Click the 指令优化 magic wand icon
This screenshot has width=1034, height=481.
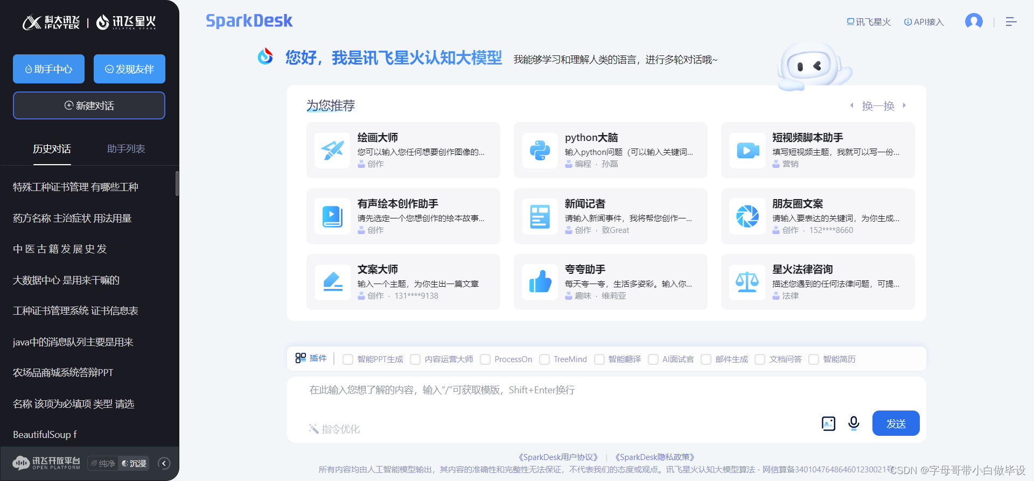[313, 429]
